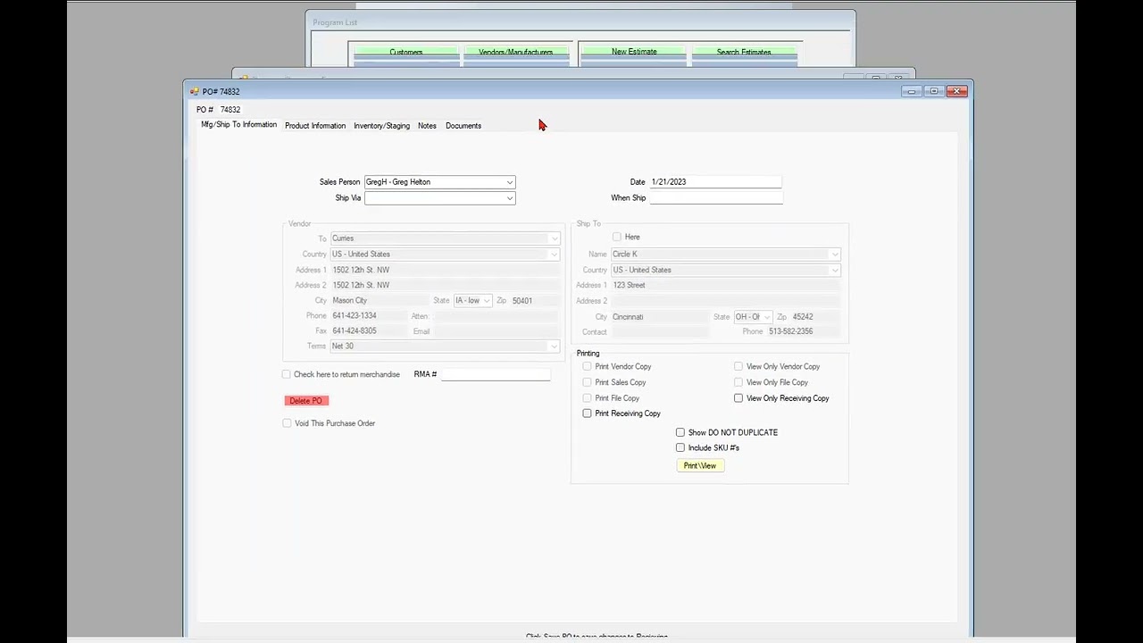Open Vendors/Manufacturers in Program List window
1143x643 pixels.
[x=516, y=52]
